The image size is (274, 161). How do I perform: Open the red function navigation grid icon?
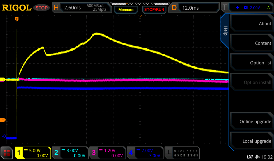[x=7, y=153]
